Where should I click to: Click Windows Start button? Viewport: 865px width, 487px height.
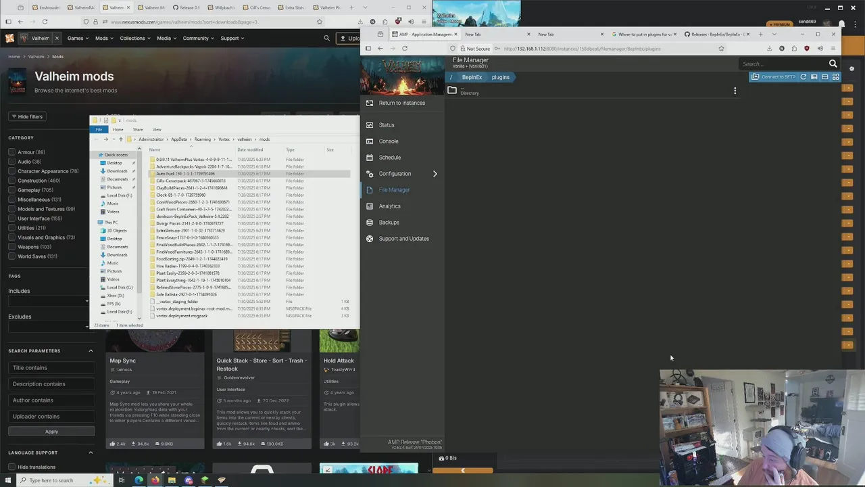(7, 480)
